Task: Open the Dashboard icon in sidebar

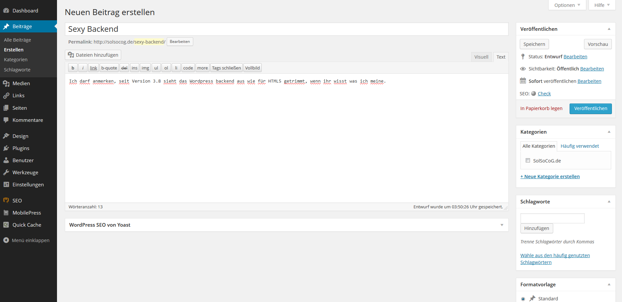Action: coord(6,10)
